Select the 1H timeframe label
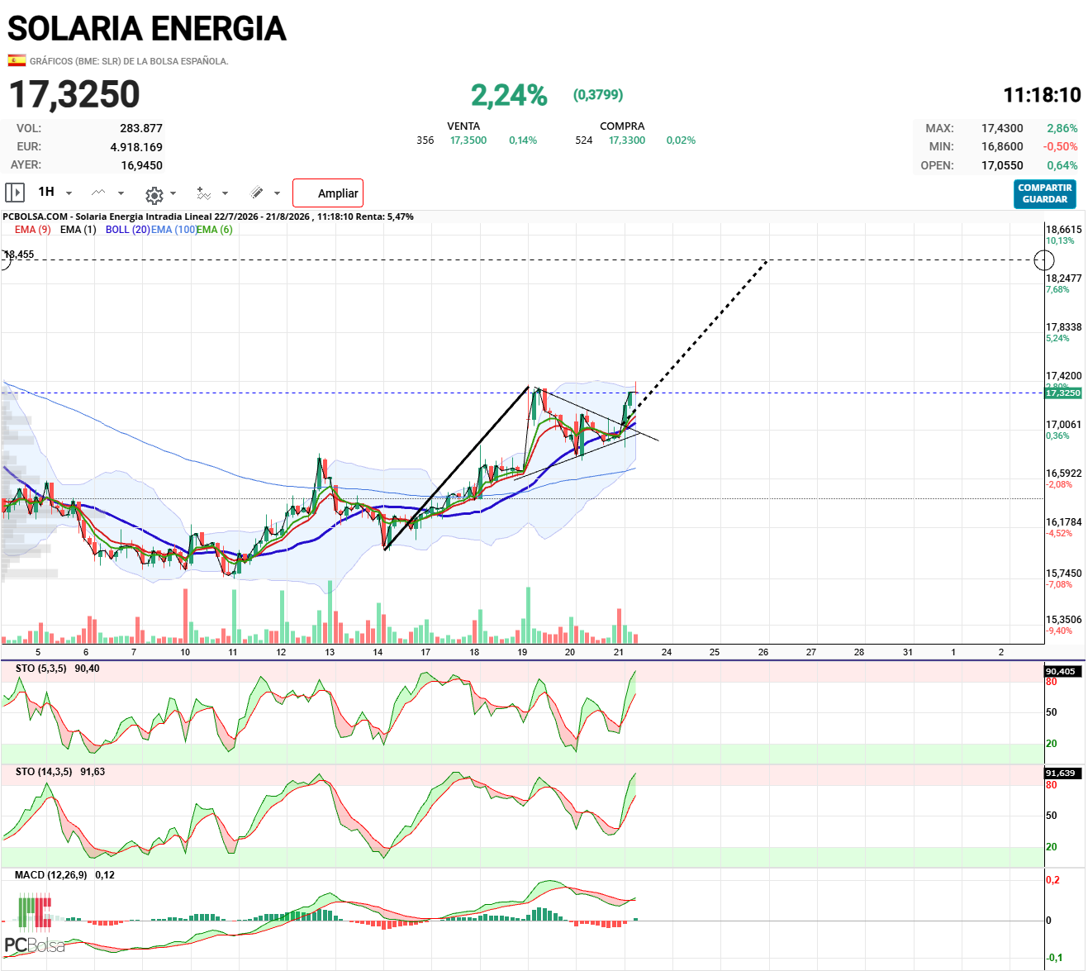Screen dimensions: 1088x971 coord(46,192)
